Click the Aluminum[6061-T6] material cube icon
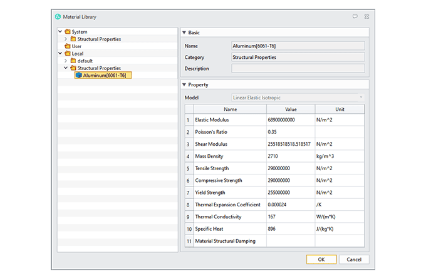Screen dimensions: 426x279 coord(78,75)
